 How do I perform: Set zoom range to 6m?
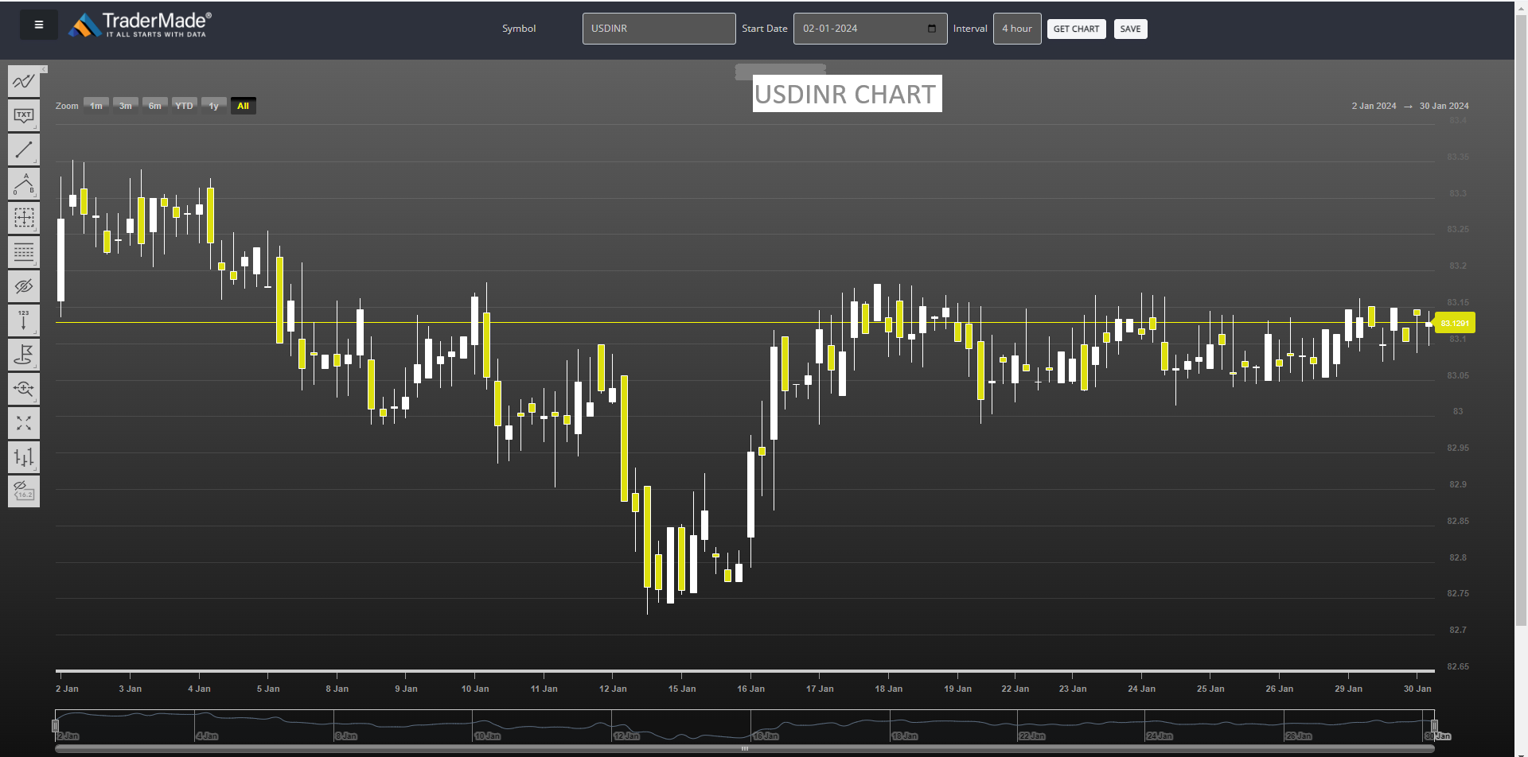155,106
